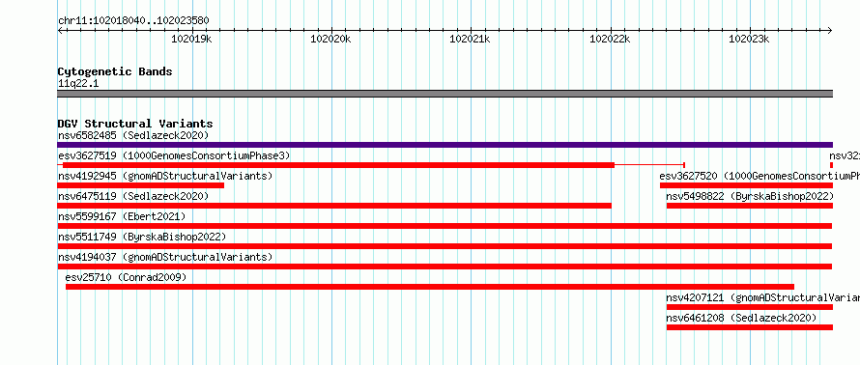This screenshot has width=860, height=365.
Task: Click nsv5498822 (ByrskaBishop2022) label
Action: [x=750, y=196]
